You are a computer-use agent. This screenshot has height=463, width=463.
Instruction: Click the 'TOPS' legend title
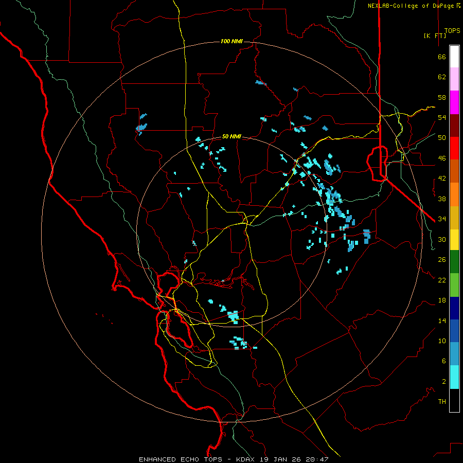(x=452, y=30)
